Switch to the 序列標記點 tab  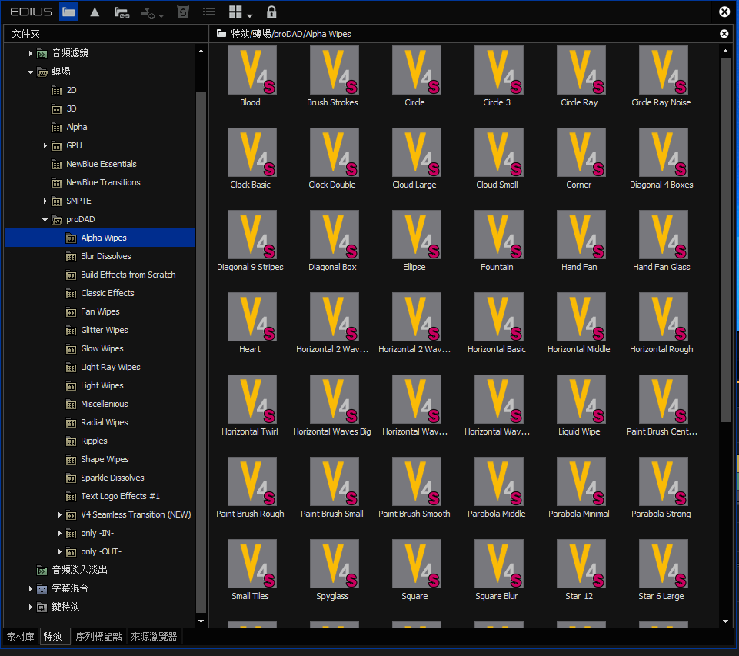click(98, 637)
